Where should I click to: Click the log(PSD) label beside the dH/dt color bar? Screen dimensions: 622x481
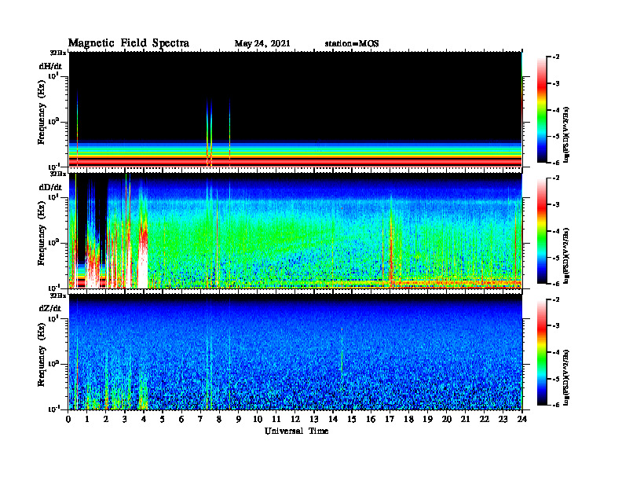(566, 134)
